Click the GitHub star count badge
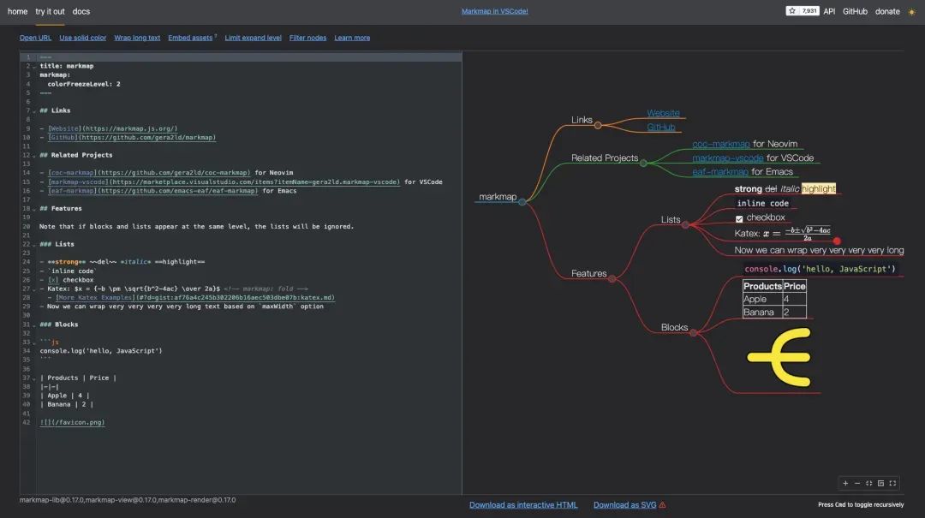The width and height of the screenshot is (925, 518). tap(804, 11)
